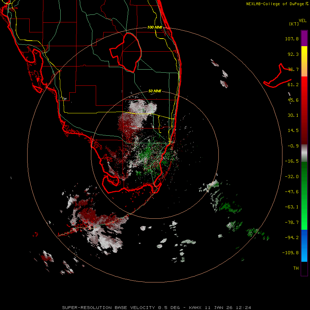The width and height of the screenshot is (310, 310).
Task: Select the 76.7 scale value
Action: (x=293, y=69)
